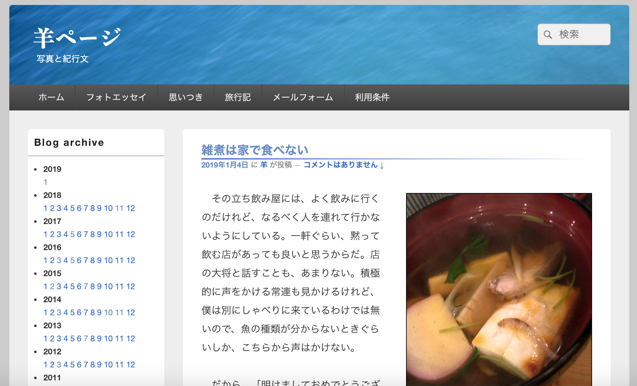Open 2015 month 1 archive
This screenshot has height=386, width=637.
pyautogui.click(x=46, y=286)
